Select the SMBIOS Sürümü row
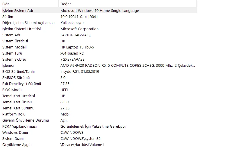The height and width of the screenshot is (148, 236). 16,77
